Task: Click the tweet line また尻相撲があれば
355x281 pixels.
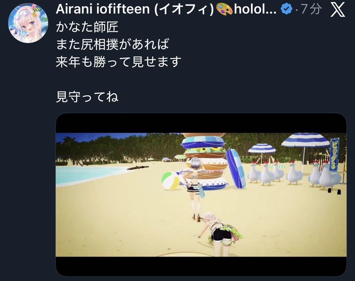Action: click(113, 44)
